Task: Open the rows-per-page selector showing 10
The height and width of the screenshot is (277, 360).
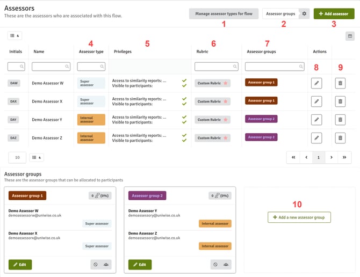Action: 17,157
